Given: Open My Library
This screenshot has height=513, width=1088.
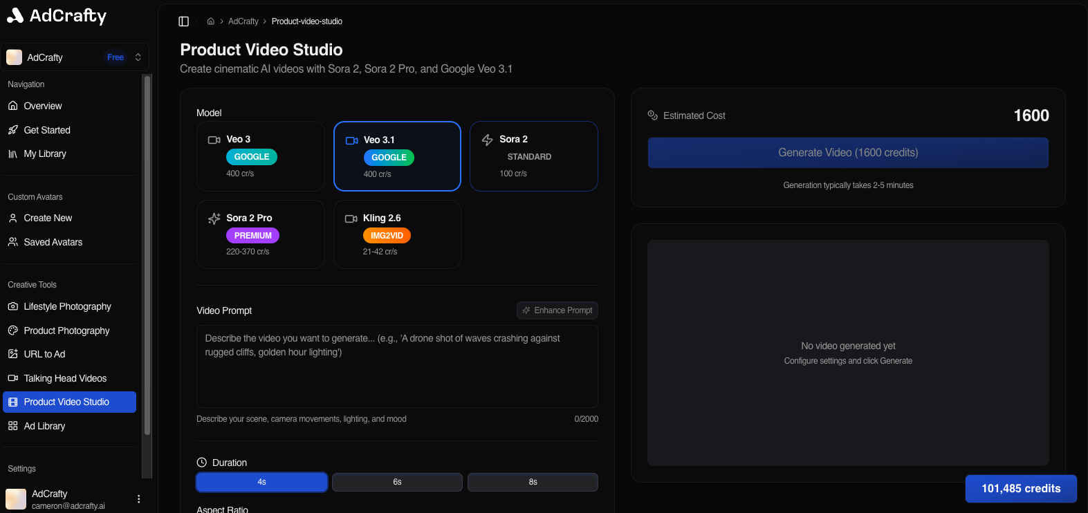Looking at the screenshot, I should coord(69,153).
